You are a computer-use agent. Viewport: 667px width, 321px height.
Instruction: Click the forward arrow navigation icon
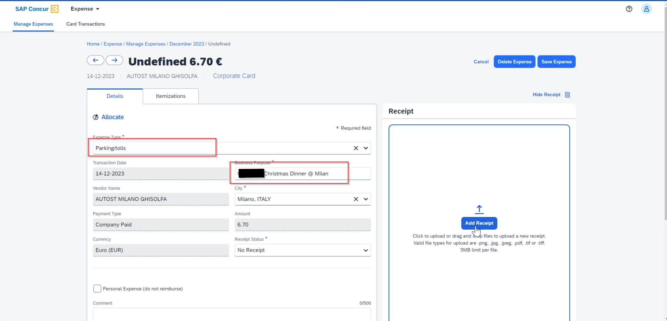pos(114,60)
